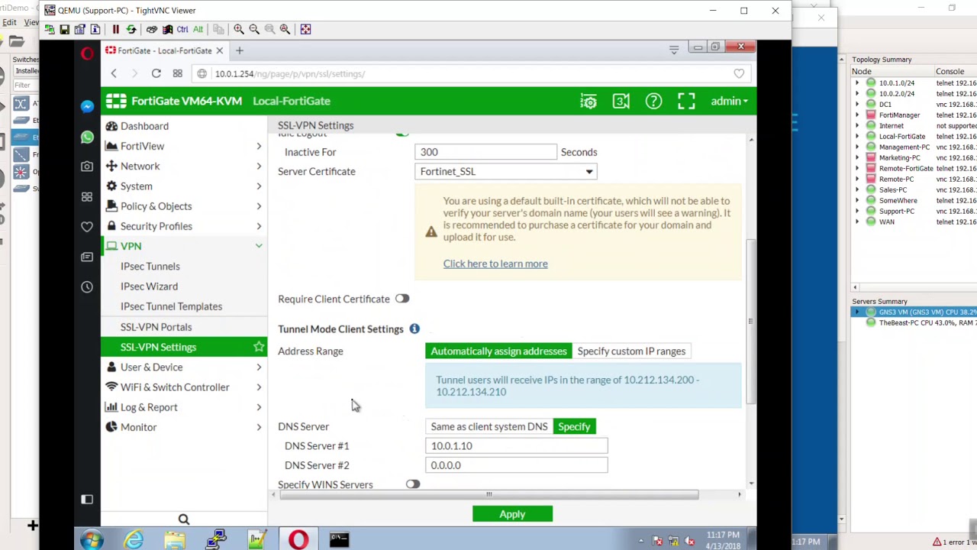Toggle FortiGate fullscreen icon
The image size is (977, 550).
click(x=686, y=101)
